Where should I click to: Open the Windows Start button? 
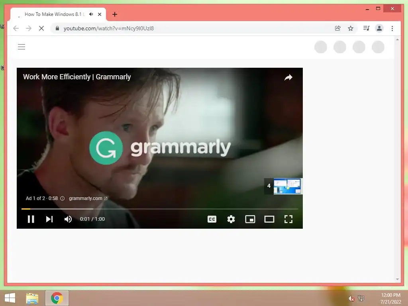click(10, 298)
